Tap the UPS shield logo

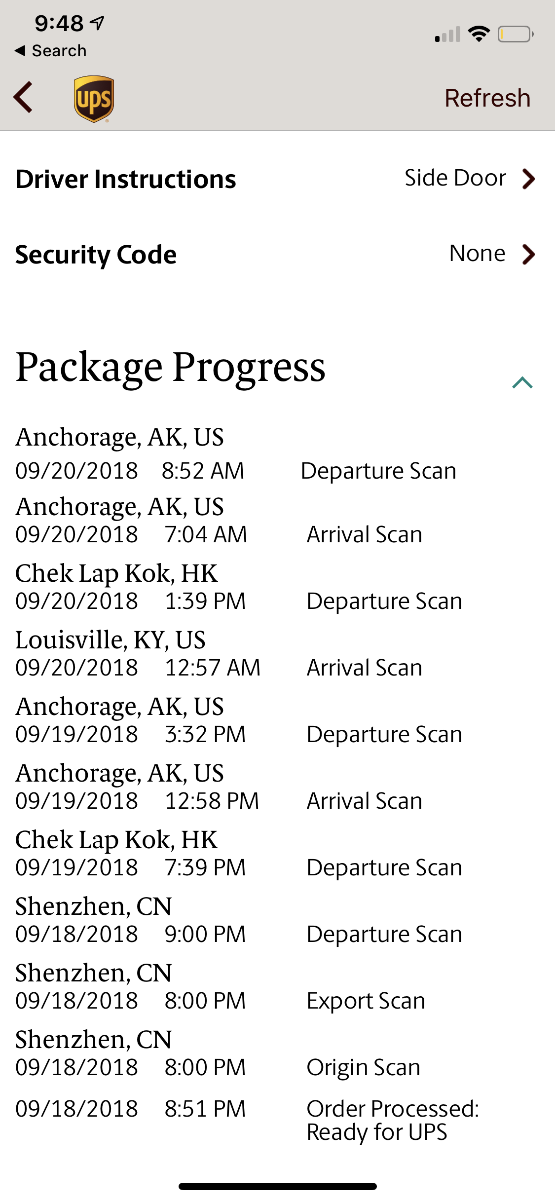94,99
